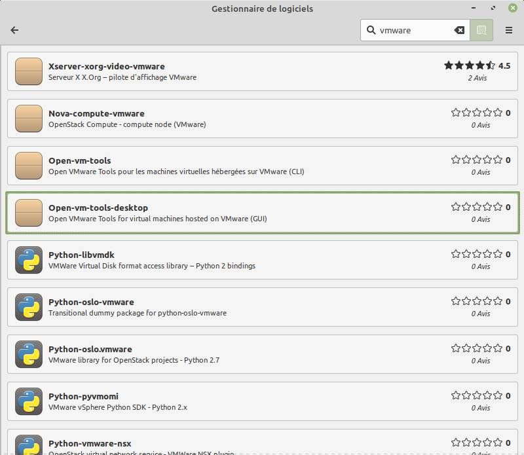
Task: Click 'Transitional dummy package for python-oslo-vmware' text
Action: [138, 313]
